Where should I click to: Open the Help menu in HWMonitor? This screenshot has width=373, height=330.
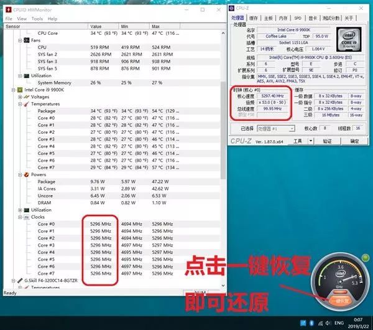(52, 19)
